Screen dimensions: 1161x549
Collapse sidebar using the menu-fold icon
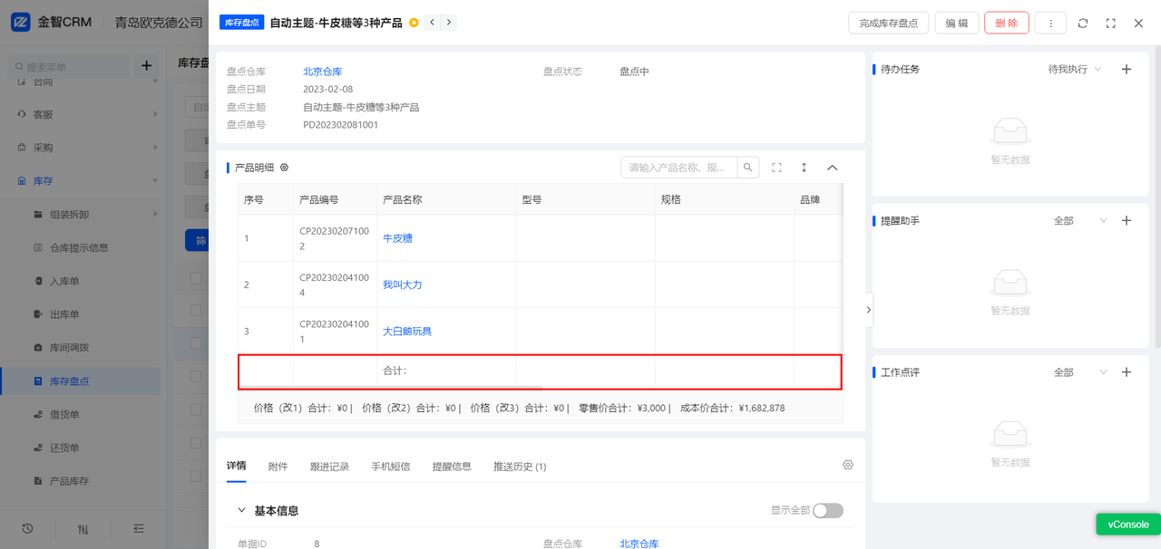tap(139, 528)
